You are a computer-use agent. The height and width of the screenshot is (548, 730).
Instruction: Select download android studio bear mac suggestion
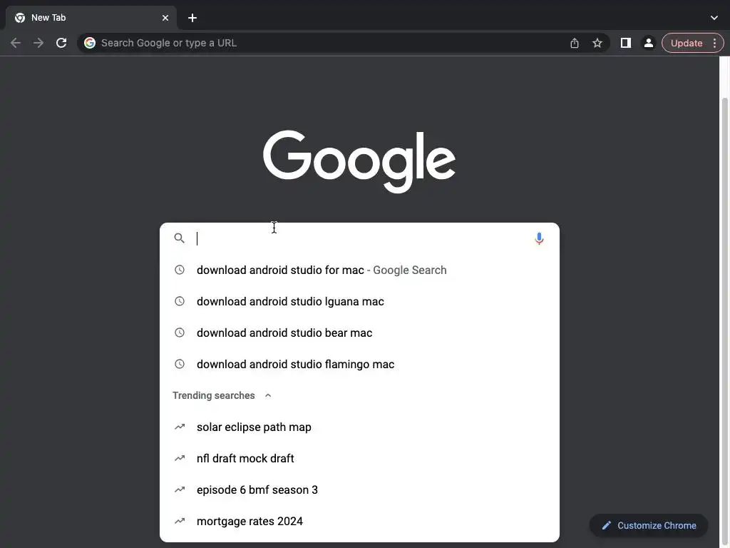(x=359, y=333)
